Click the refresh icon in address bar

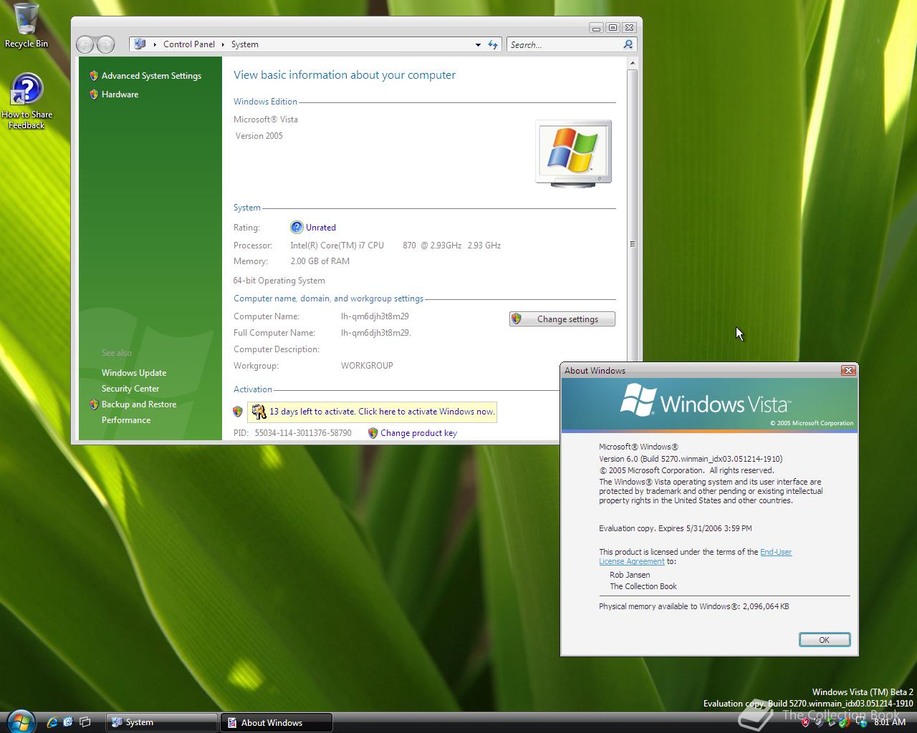(x=493, y=44)
